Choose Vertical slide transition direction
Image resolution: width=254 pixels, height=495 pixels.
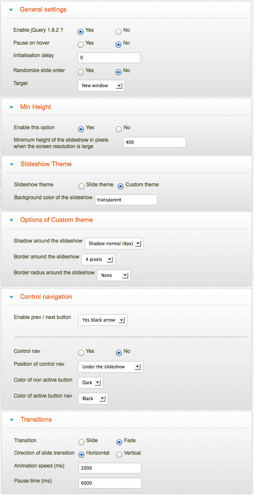click(119, 455)
